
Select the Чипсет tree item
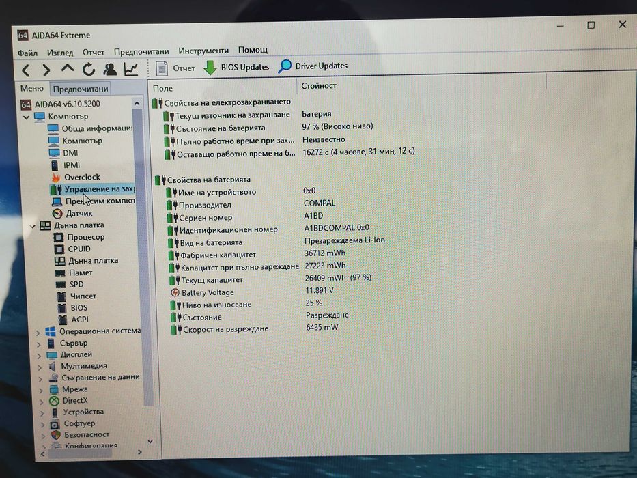(x=76, y=296)
